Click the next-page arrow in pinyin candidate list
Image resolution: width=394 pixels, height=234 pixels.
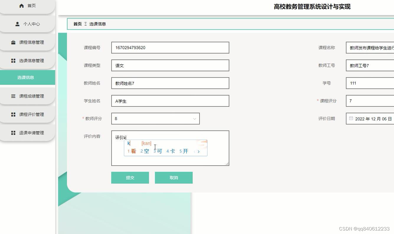pyautogui.click(x=199, y=151)
